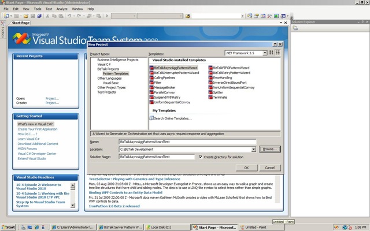Click the Start Page green toolbar icon

(x=276, y=16)
